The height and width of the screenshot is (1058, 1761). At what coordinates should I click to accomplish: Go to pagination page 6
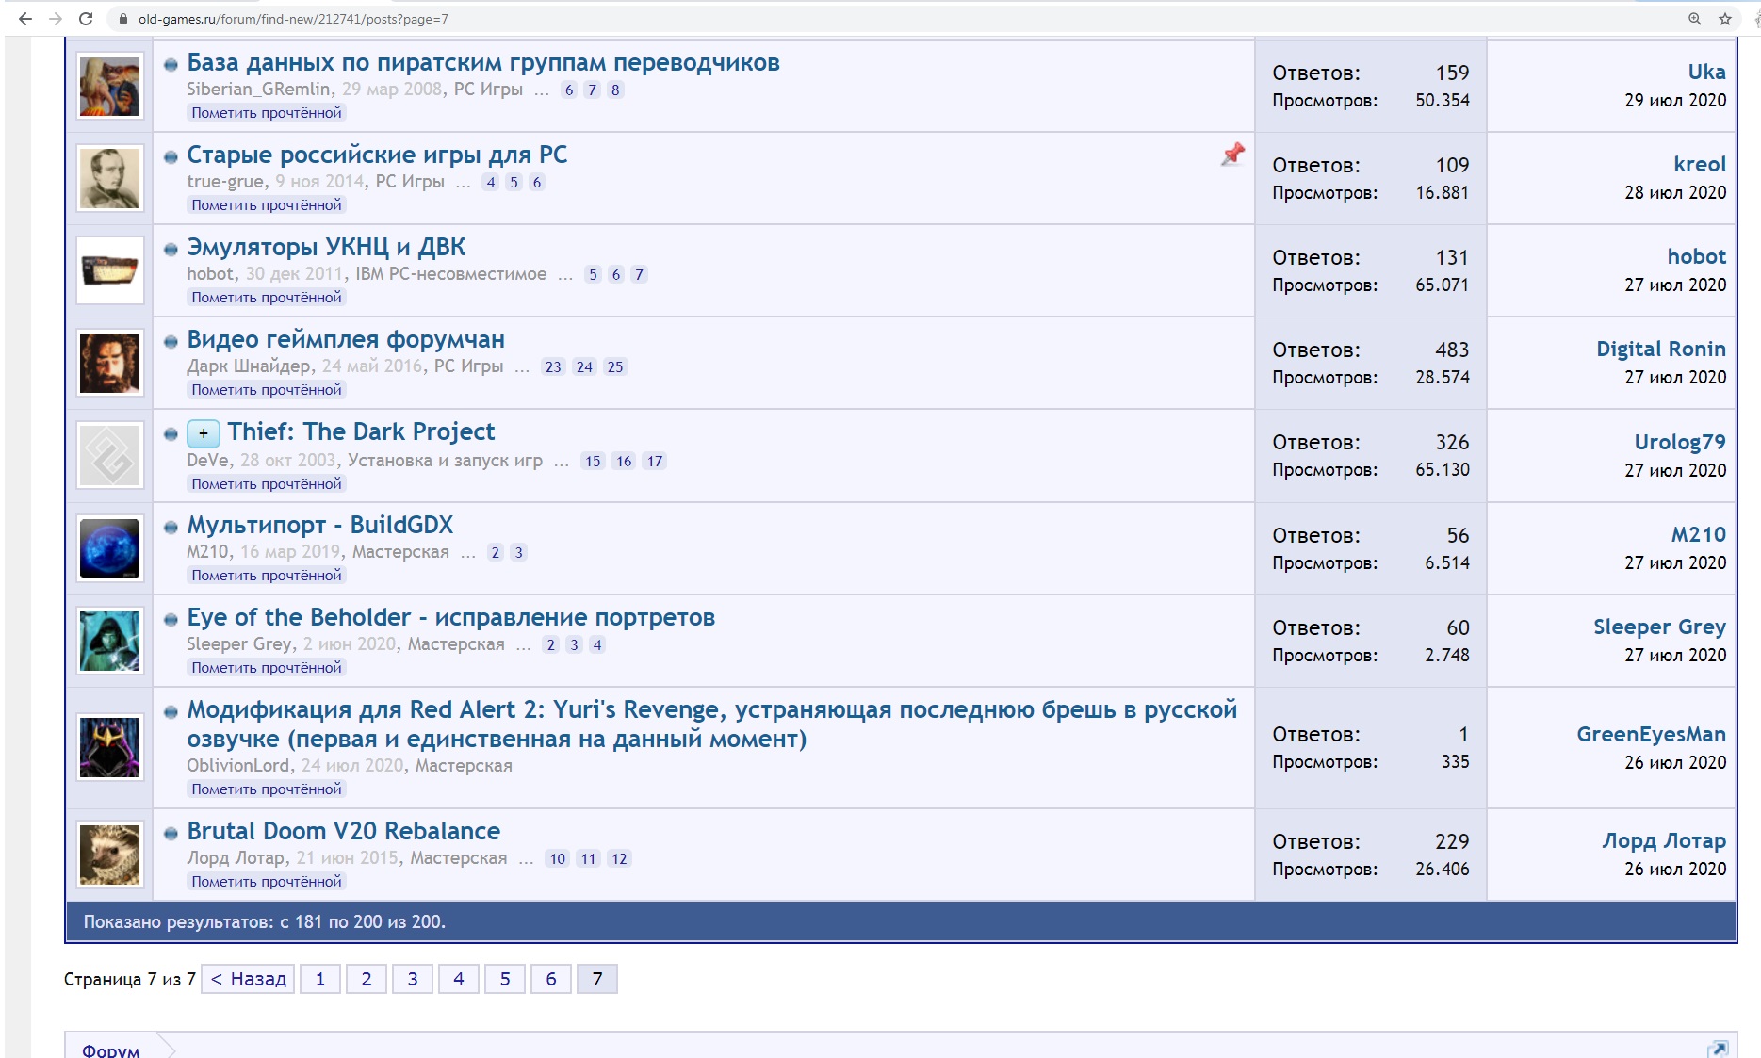pyautogui.click(x=551, y=979)
